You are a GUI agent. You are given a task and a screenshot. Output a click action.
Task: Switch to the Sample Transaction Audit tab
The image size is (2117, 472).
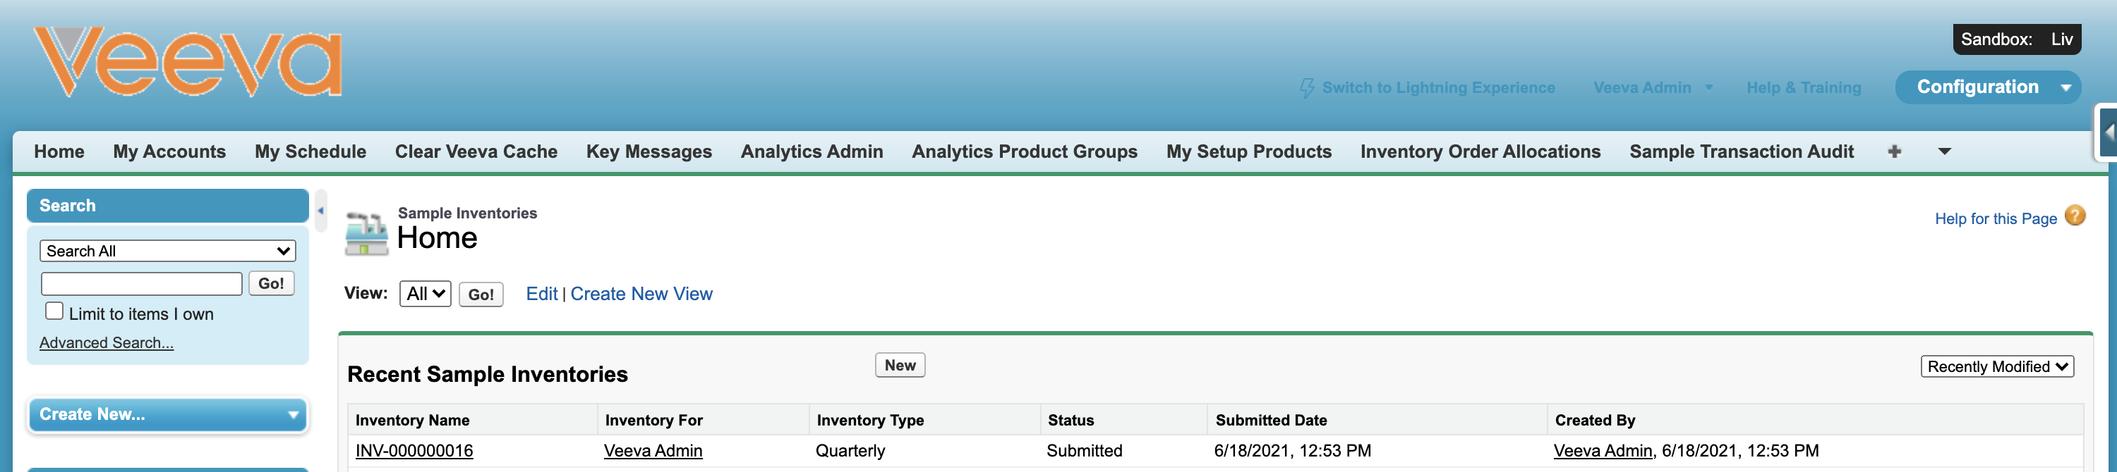pyautogui.click(x=1741, y=152)
